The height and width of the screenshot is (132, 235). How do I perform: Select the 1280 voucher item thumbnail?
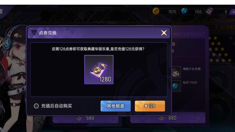[99, 70]
